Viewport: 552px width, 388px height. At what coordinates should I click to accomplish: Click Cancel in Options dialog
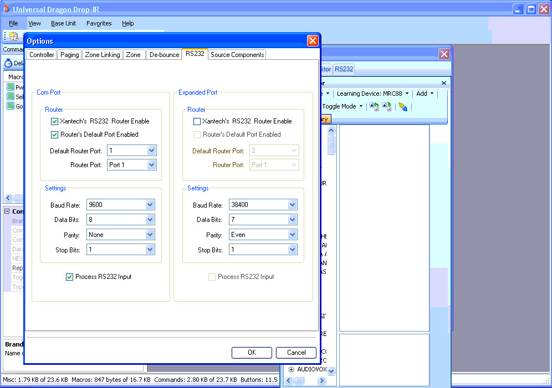click(296, 353)
